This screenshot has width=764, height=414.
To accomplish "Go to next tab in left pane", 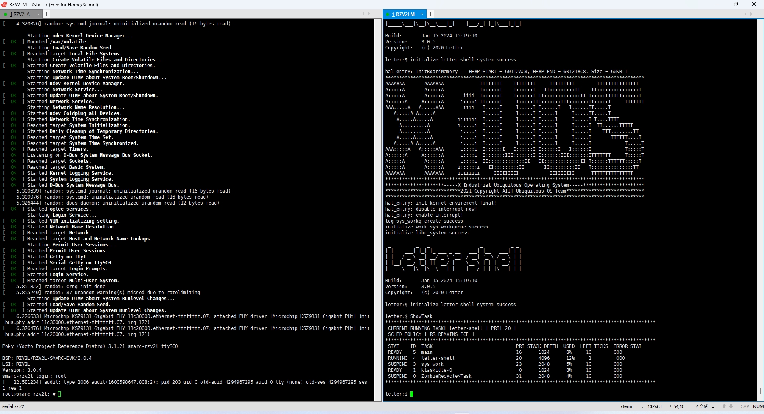I will point(369,14).
